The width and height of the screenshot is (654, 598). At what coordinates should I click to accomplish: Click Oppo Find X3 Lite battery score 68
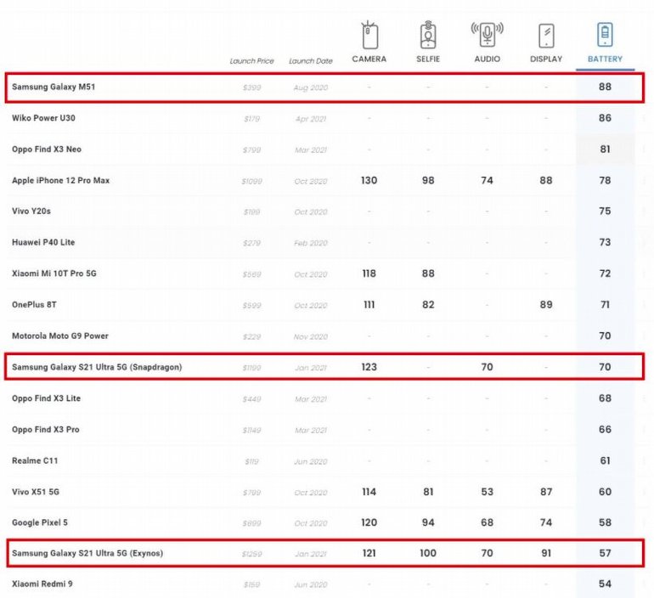click(605, 398)
